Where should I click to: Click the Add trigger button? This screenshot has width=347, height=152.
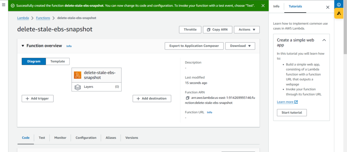(x=38, y=99)
